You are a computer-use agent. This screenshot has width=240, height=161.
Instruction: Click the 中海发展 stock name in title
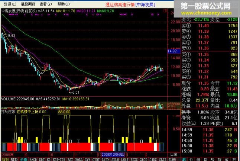(x=145, y=4)
